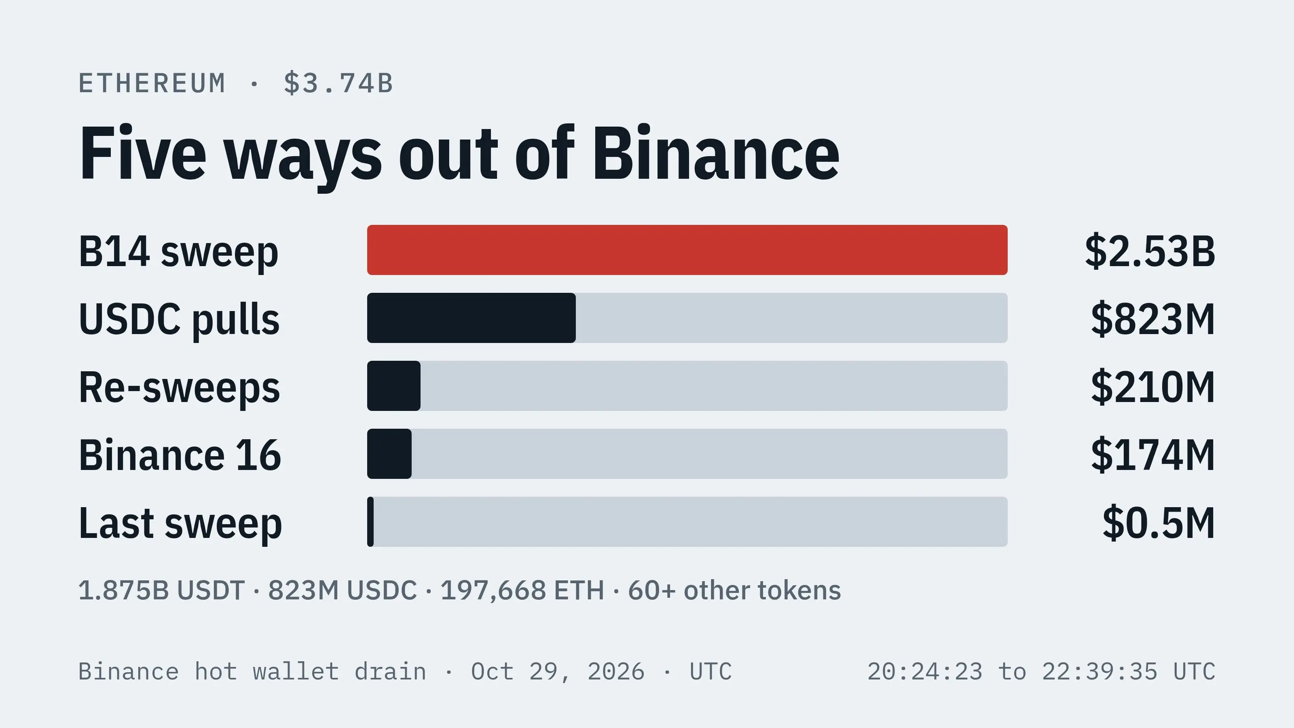This screenshot has width=1294, height=728.
Task: Click the 20:24:23 to 22:39:35 UTC timestamp
Action: click(x=1041, y=672)
